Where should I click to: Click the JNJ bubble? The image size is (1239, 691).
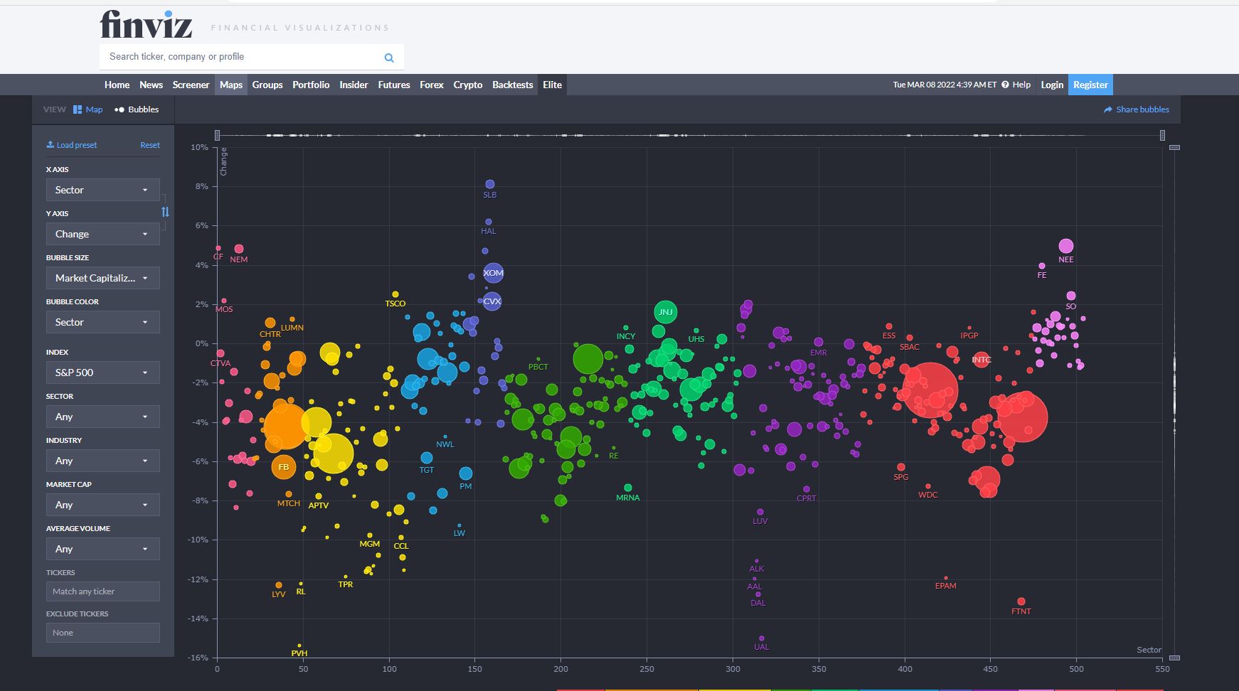point(666,312)
